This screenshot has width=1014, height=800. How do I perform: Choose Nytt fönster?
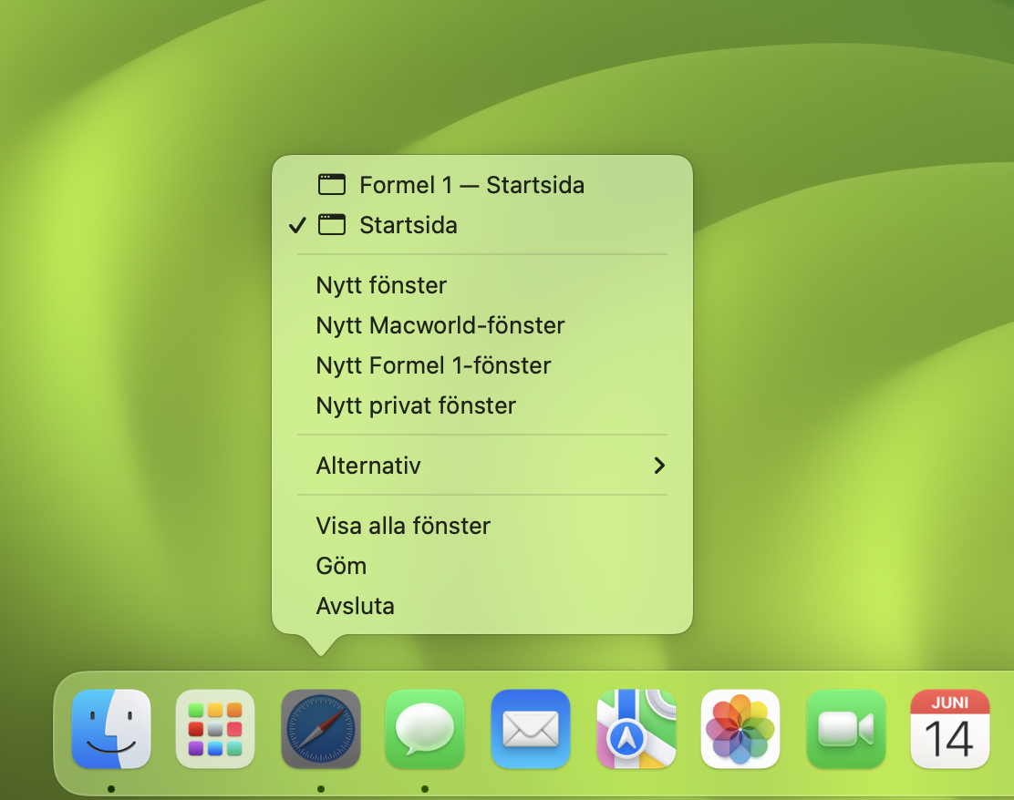tap(381, 285)
